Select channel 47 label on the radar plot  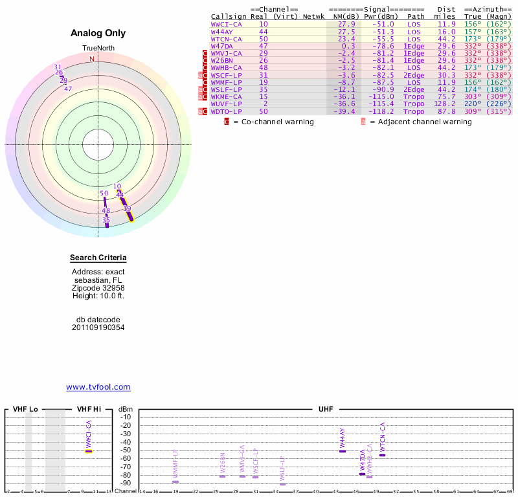coord(68,89)
